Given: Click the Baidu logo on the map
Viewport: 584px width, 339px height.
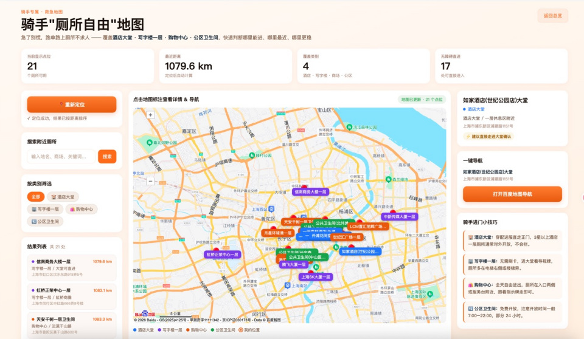Looking at the screenshot, I should tap(145, 313).
